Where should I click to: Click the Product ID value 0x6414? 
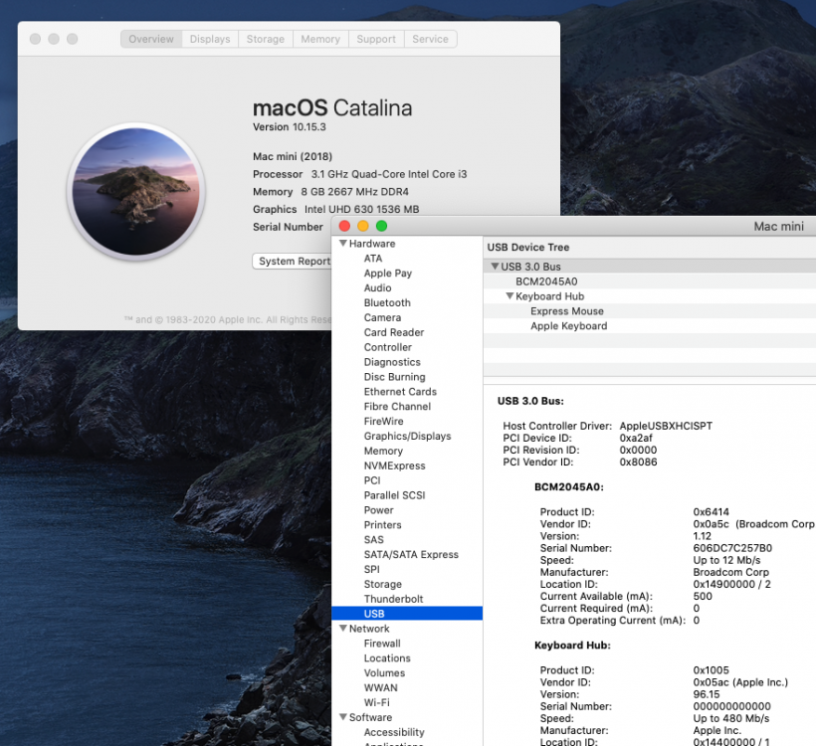pos(711,512)
